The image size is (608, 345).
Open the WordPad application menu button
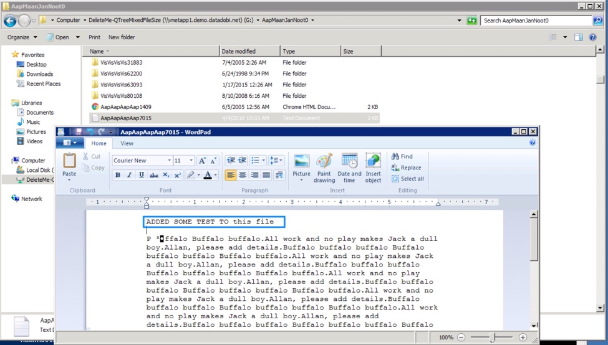(x=69, y=143)
